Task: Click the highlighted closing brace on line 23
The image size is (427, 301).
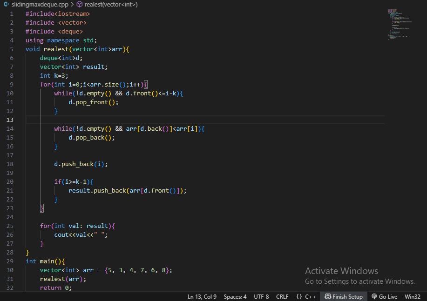Action: point(41,208)
